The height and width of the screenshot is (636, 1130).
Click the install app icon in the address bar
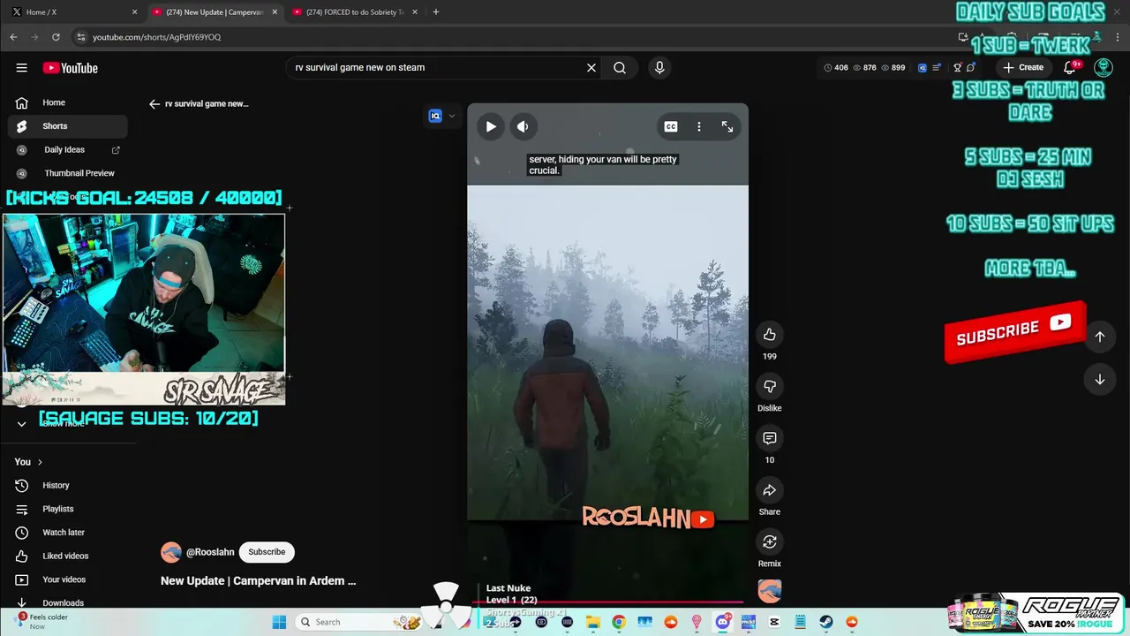tap(963, 37)
